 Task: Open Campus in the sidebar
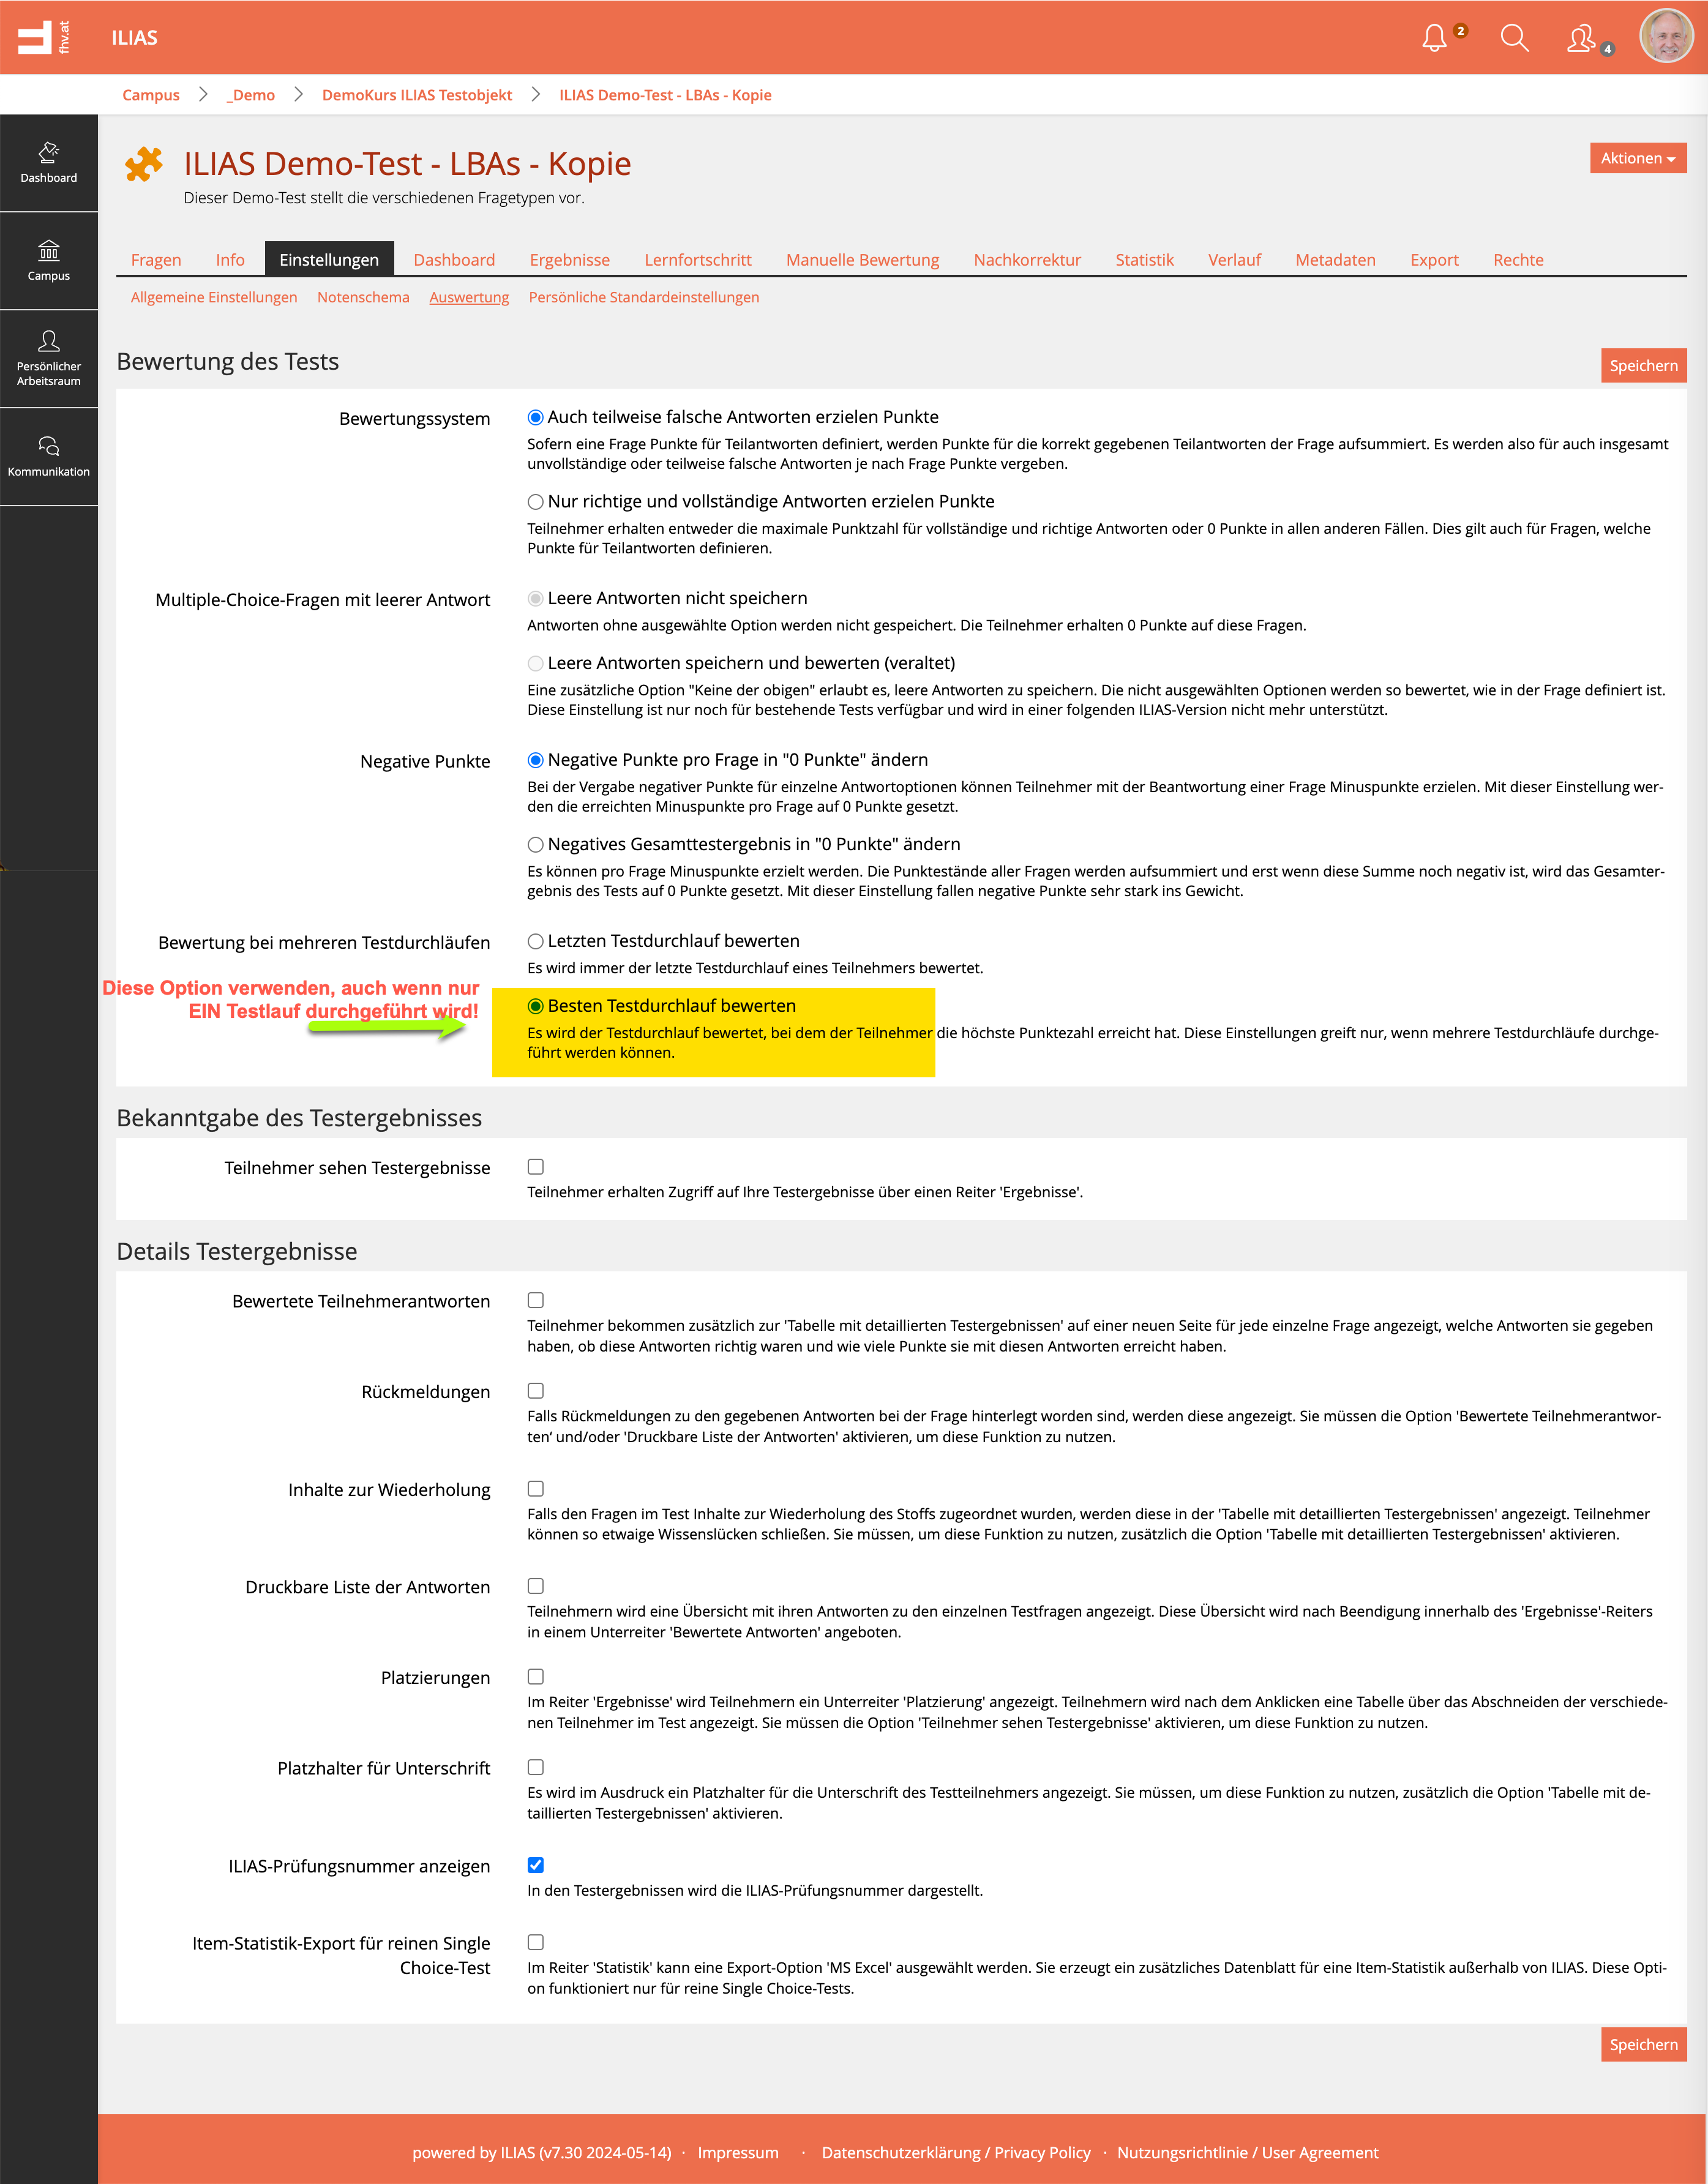coord(49,261)
